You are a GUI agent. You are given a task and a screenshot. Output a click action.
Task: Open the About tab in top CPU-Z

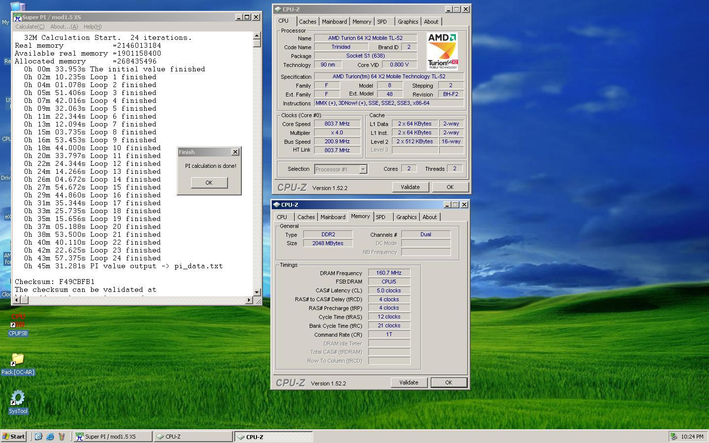coord(431,22)
